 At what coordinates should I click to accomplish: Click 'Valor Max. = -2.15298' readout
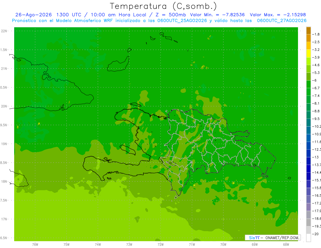click(278, 15)
